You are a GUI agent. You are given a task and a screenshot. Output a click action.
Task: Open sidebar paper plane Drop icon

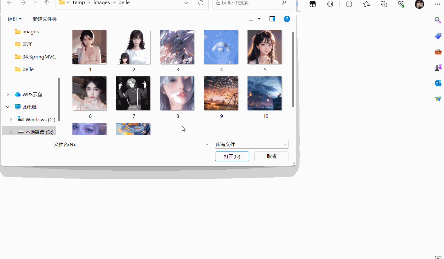[x=438, y=99]
